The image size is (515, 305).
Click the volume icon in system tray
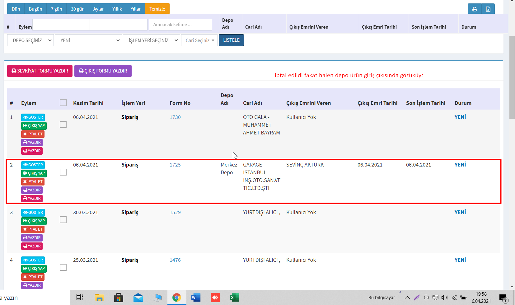click(x=444, y=298)
